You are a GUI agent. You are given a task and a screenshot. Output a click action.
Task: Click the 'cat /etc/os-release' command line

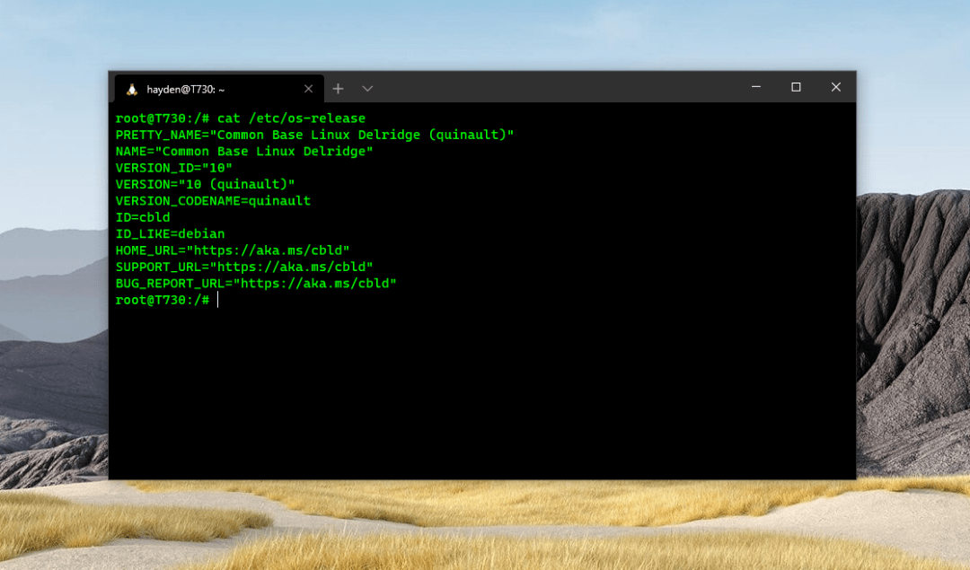pos(241,118)
